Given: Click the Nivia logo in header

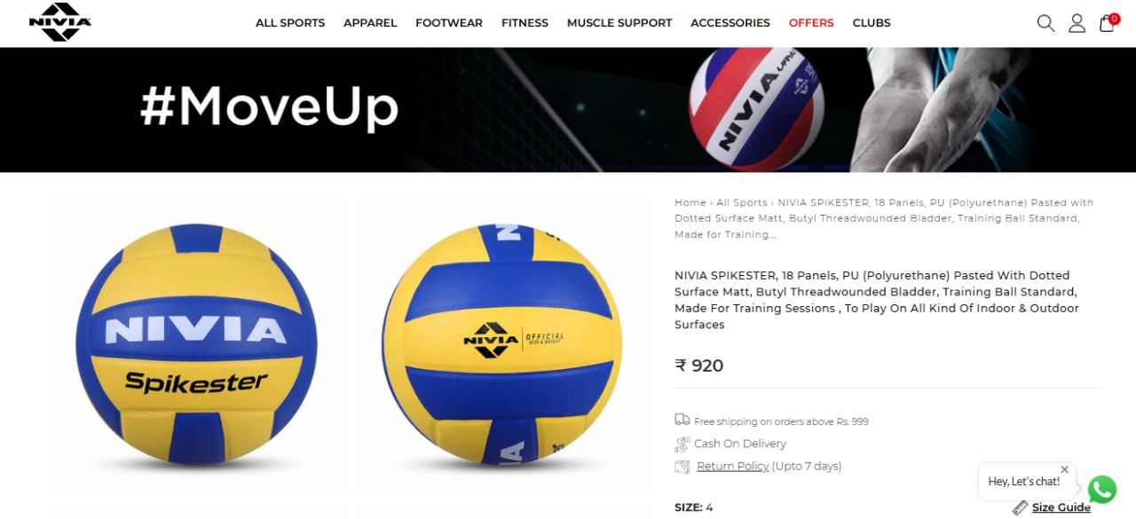Looking at the screenshot, I should coord(60,22).
